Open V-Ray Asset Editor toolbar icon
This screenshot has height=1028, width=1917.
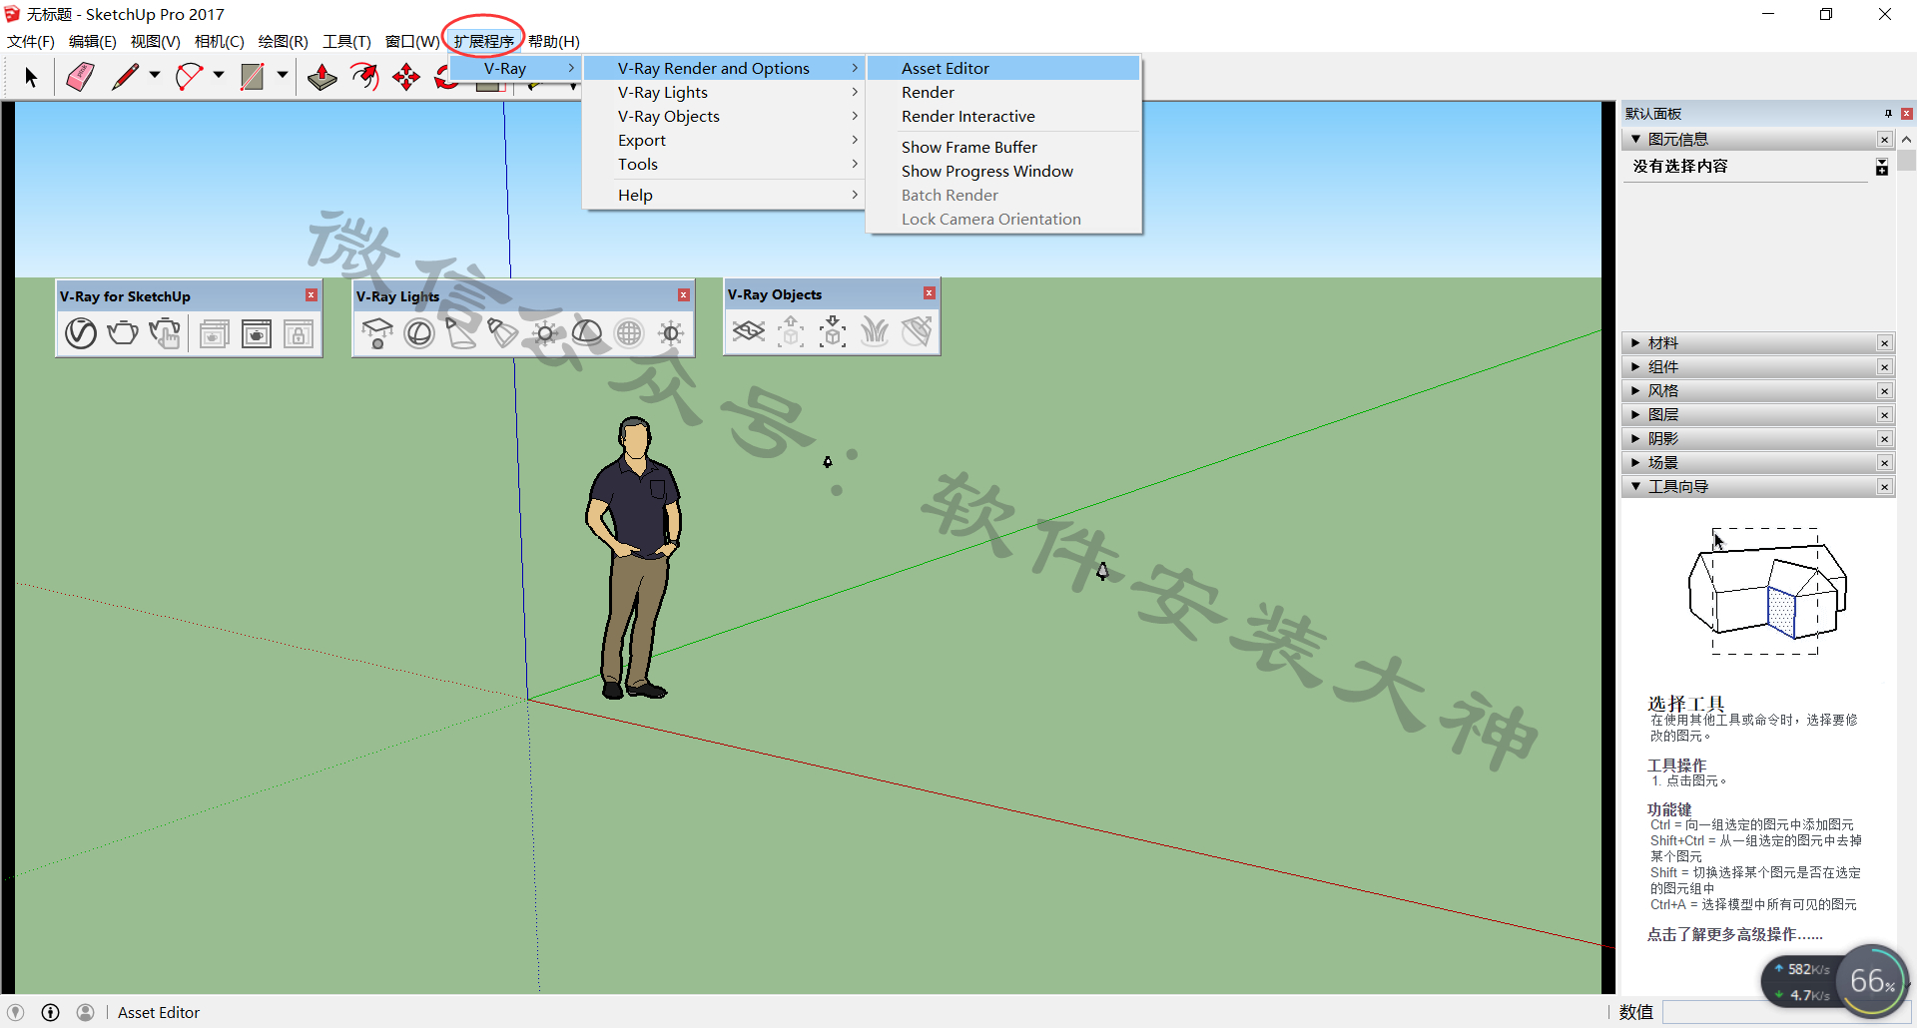(x=81, y=332)
